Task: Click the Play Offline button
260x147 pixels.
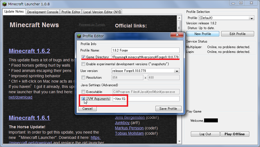Action: pos(235,134)
